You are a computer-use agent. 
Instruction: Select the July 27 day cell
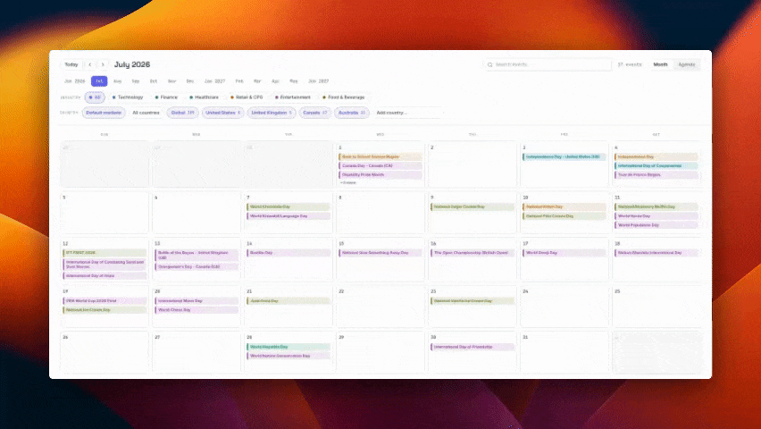point(197,352)
